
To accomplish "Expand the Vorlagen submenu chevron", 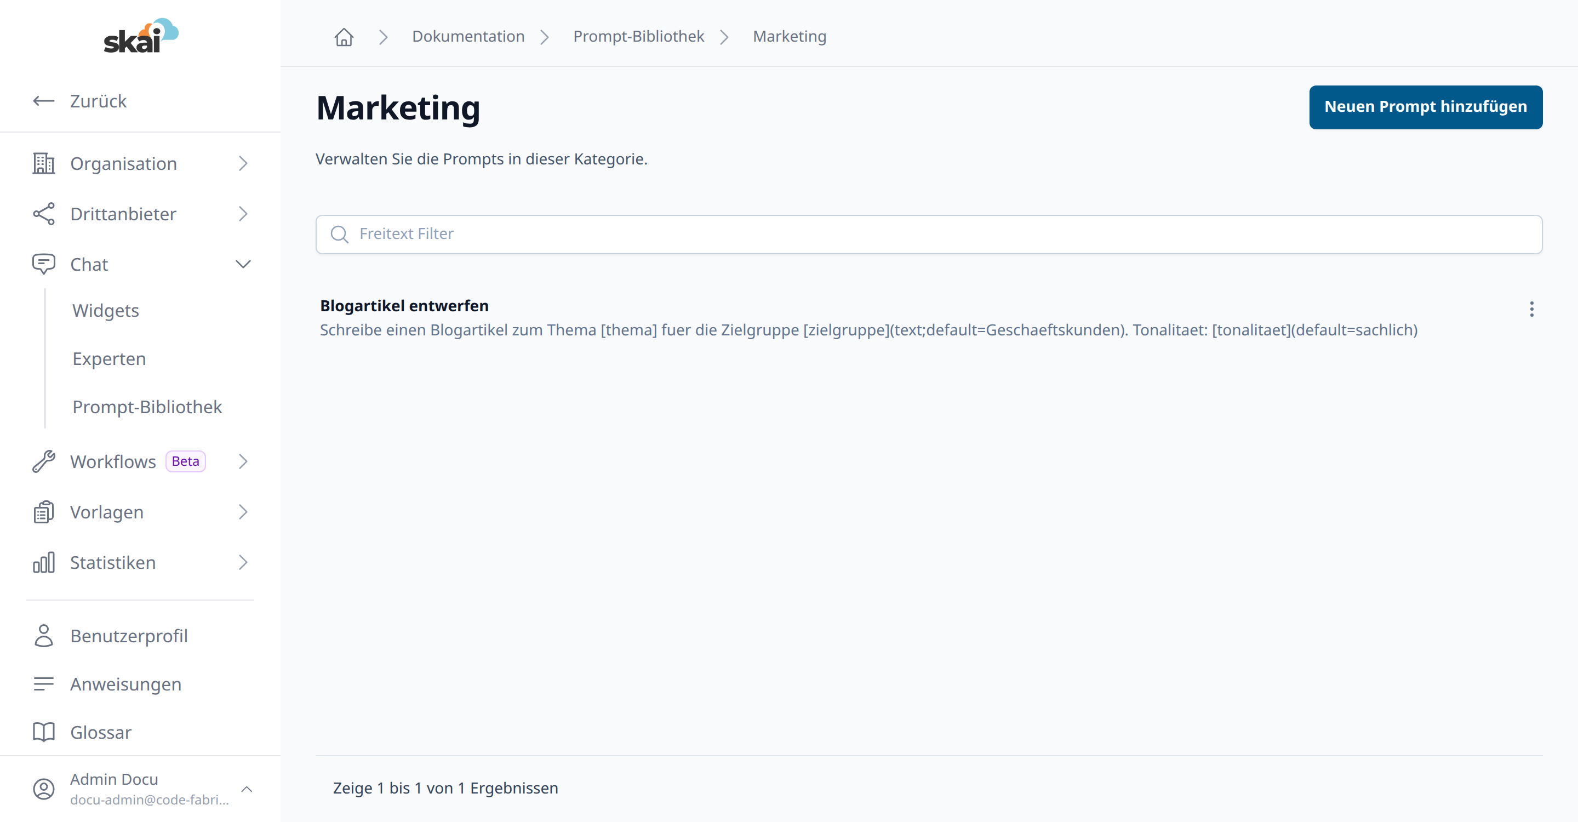I will [243, 512].
